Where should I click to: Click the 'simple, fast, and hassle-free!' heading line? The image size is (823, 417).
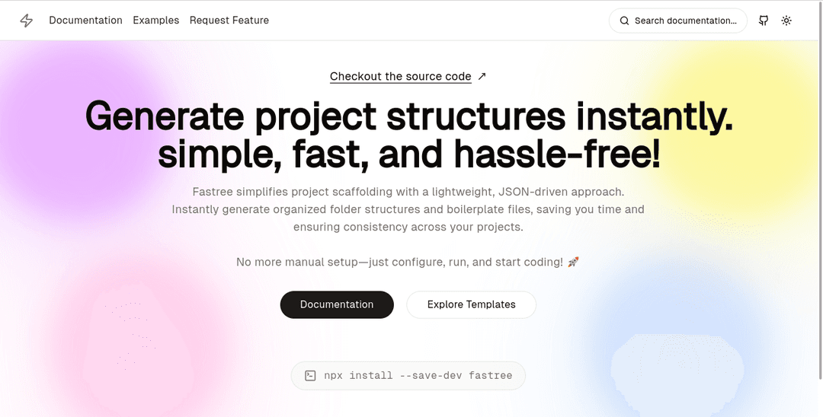click(x=409, y=155)
